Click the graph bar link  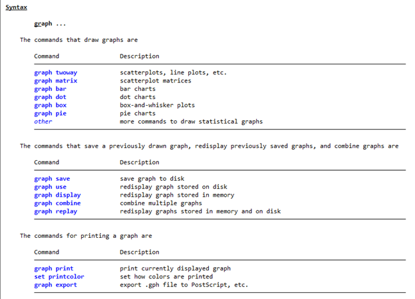[51, 89]
